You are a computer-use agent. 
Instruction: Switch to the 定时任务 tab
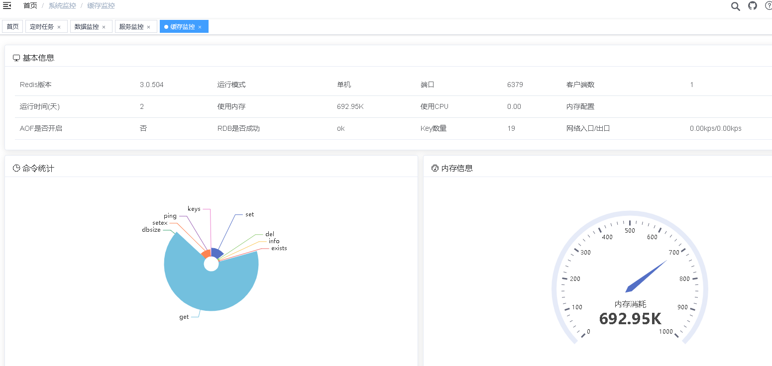[x=42, y=27]
